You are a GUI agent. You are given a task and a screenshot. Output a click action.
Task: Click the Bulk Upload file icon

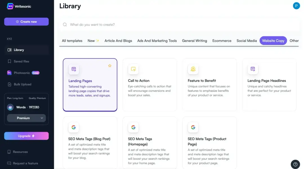tap(9, 84)
